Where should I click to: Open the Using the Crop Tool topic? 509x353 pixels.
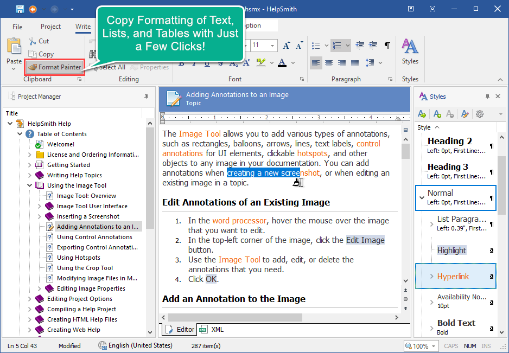(x=85, y=268)
